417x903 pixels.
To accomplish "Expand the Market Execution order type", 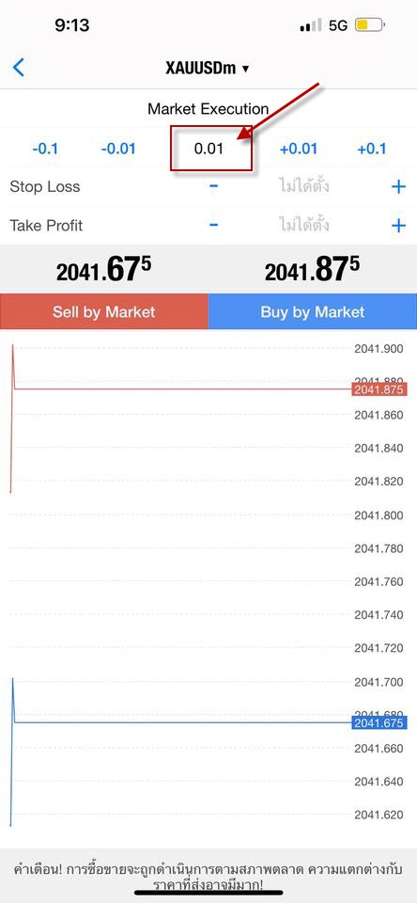I will coord(208,109).
